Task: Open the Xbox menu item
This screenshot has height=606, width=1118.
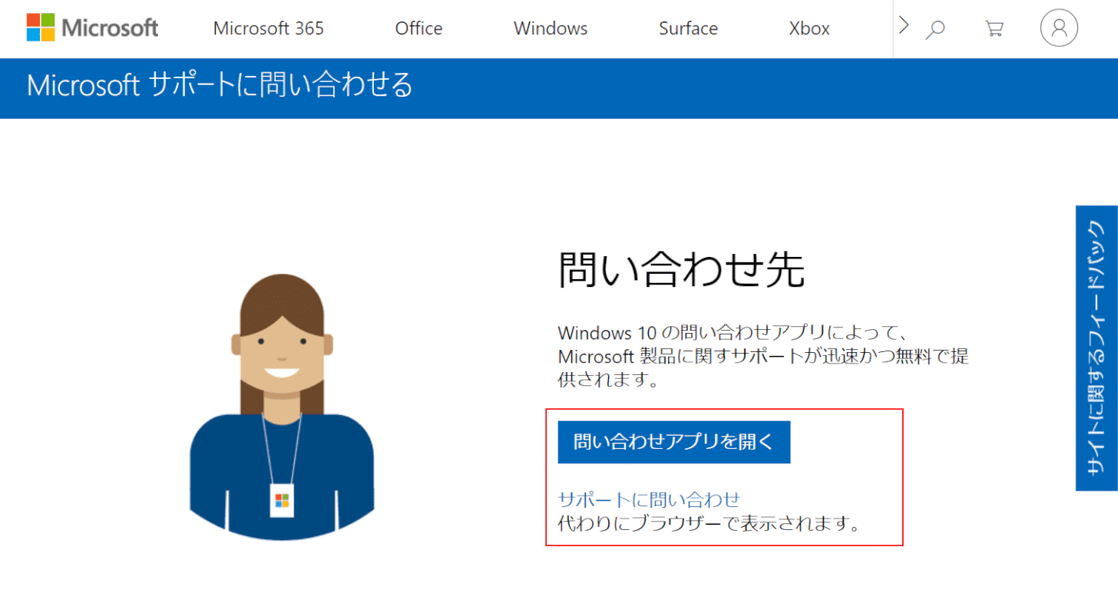Action: click(x=809, y=29)
